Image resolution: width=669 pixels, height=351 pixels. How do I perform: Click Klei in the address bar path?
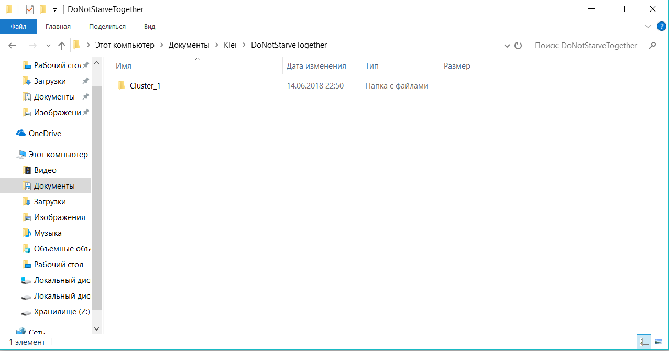tap(231, 45)
